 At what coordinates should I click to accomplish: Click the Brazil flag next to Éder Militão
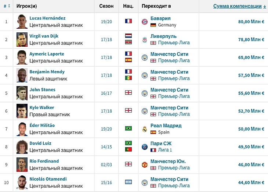(x=128, y=128)
